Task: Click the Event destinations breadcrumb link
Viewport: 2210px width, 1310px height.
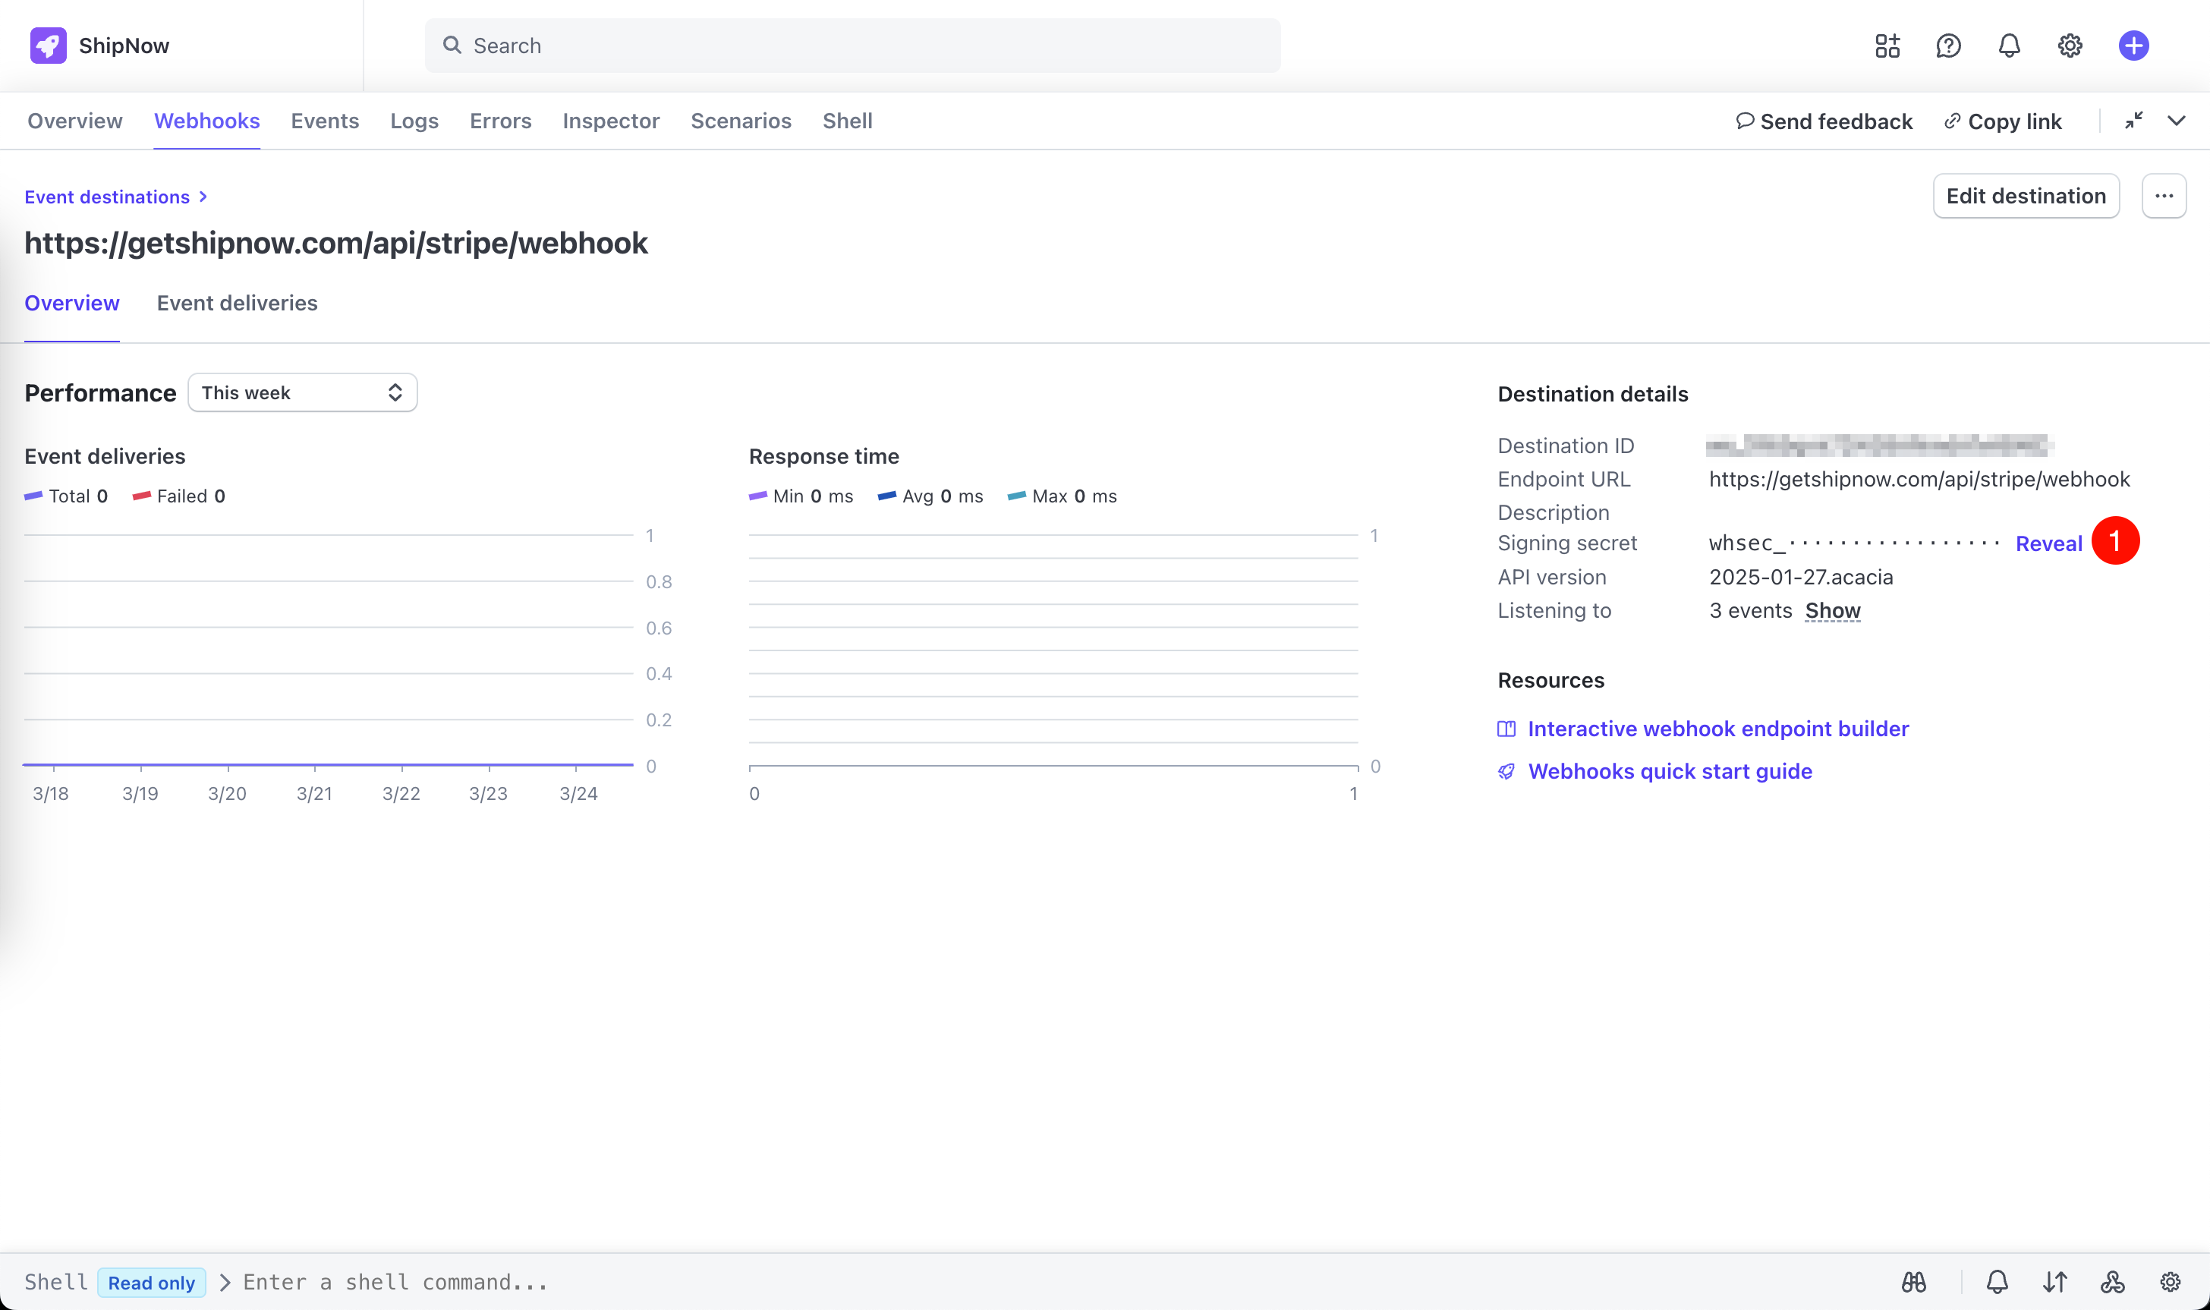Action: click(107, 197)
